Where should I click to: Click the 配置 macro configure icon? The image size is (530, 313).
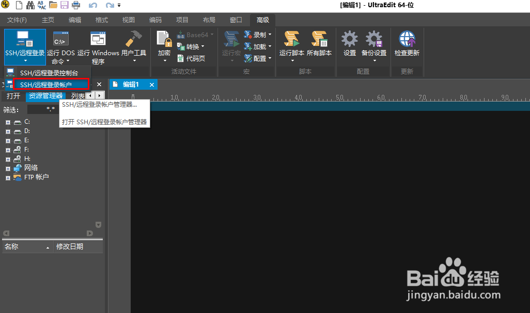point(248,58)
